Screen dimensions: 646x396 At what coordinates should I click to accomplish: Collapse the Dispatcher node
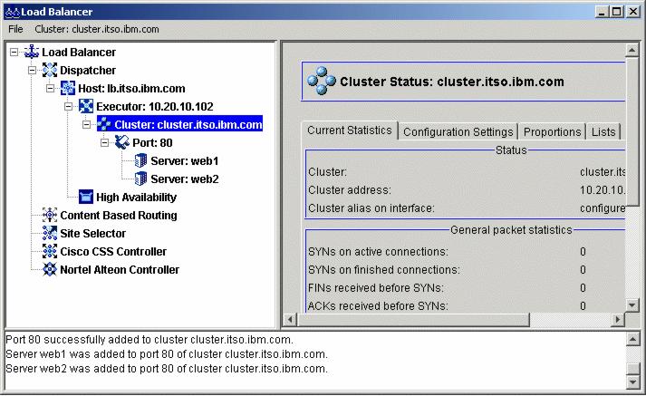click(32, 71)
